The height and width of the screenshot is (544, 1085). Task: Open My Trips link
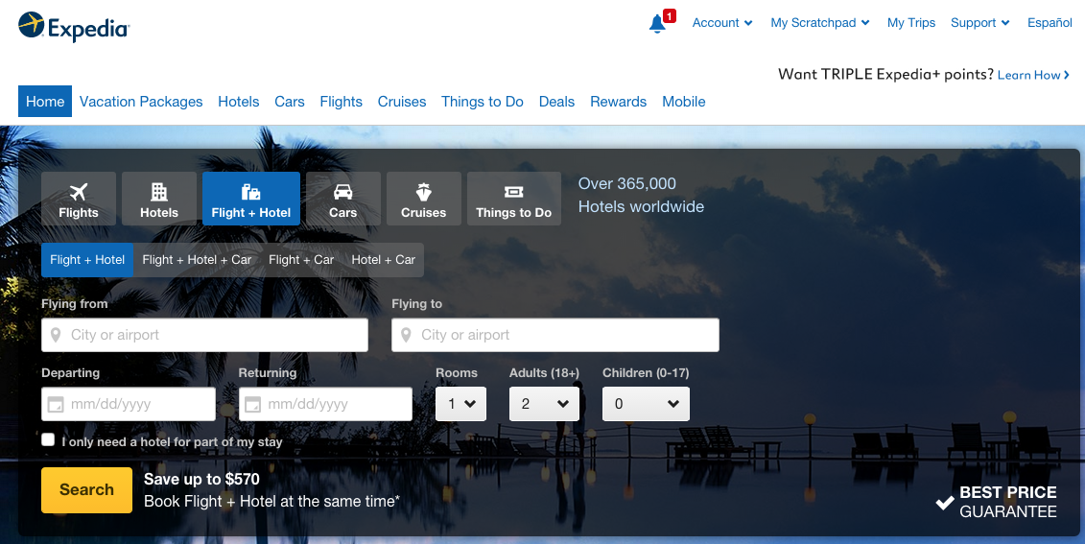click(x=911, y=23)
